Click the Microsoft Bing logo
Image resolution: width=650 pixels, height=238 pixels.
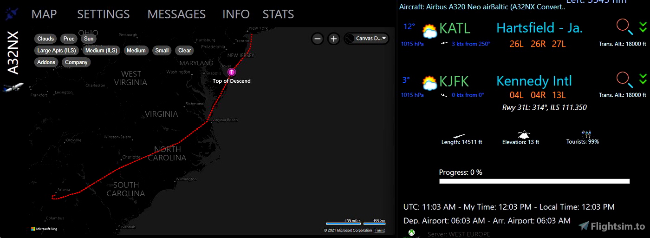[44, 229]
